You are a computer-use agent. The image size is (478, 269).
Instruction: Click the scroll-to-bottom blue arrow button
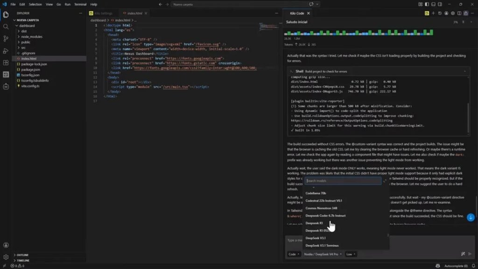tap(471, 218)
